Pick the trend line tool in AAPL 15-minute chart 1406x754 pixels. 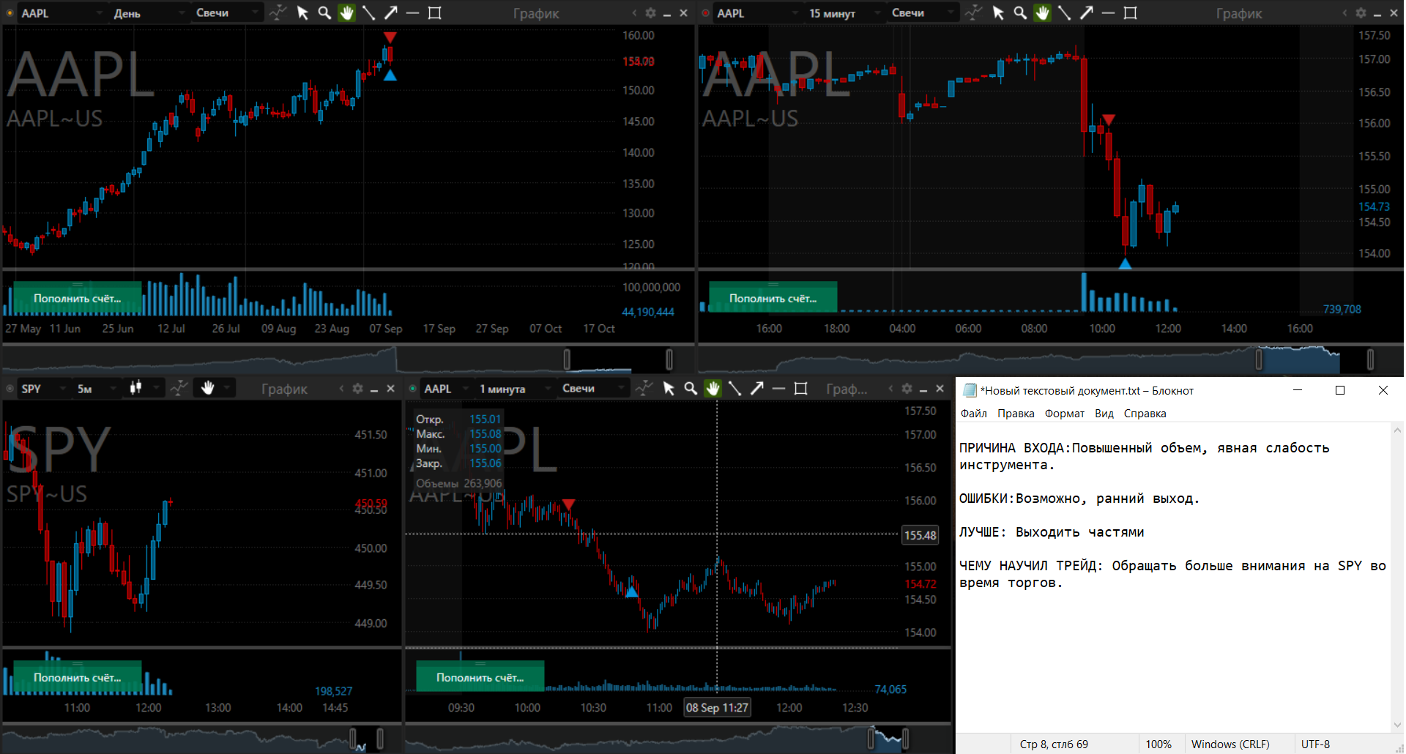(1064, 13)
